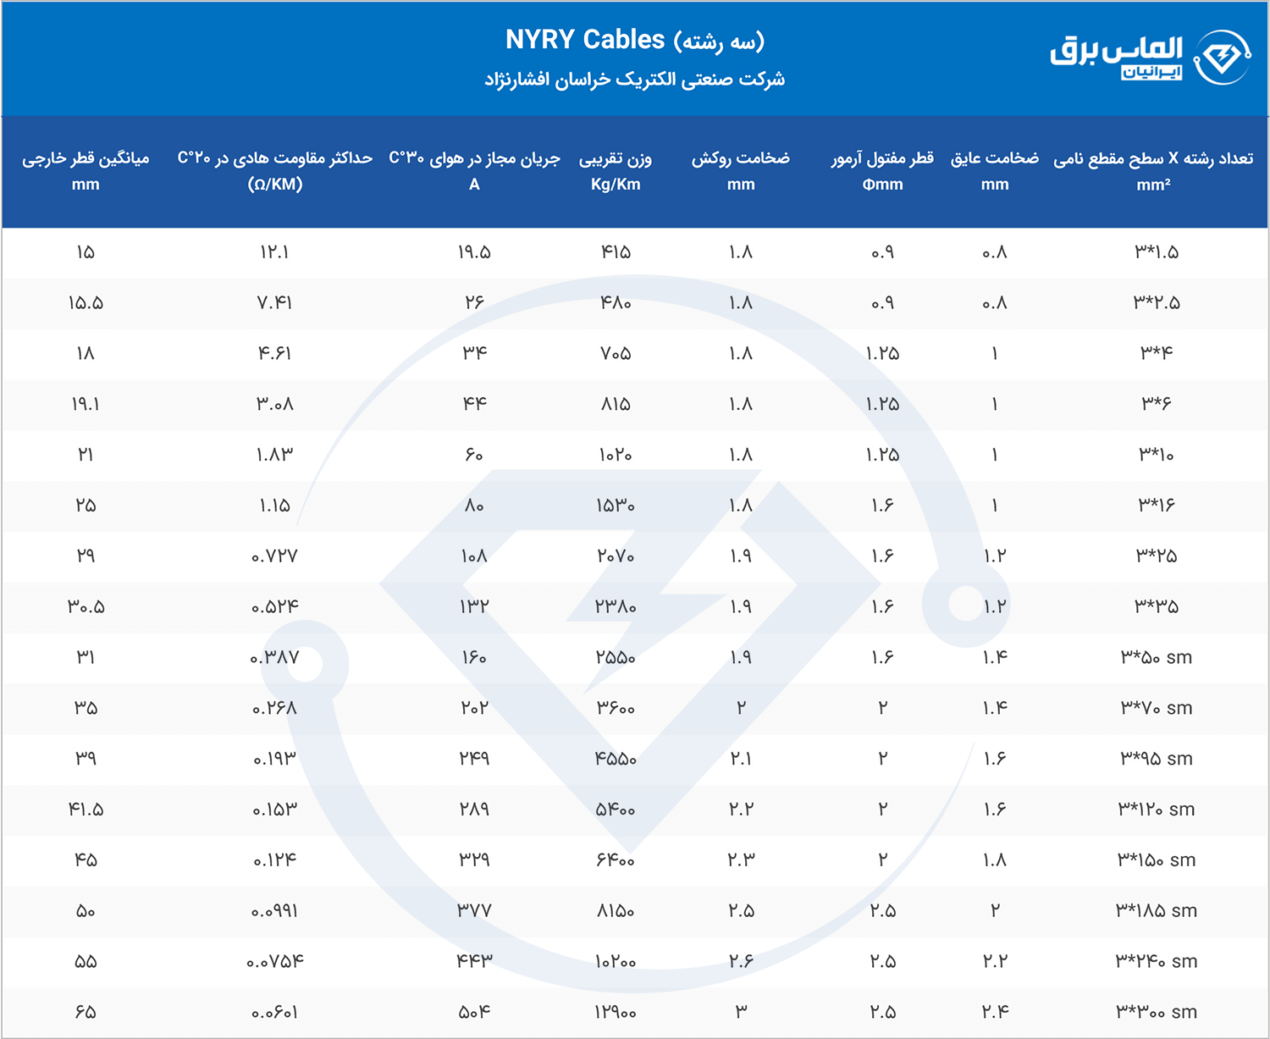Click the weight value ۳۶۰۰
1270x1039 pixels.
pyautogui.click(x=616, y=708)
